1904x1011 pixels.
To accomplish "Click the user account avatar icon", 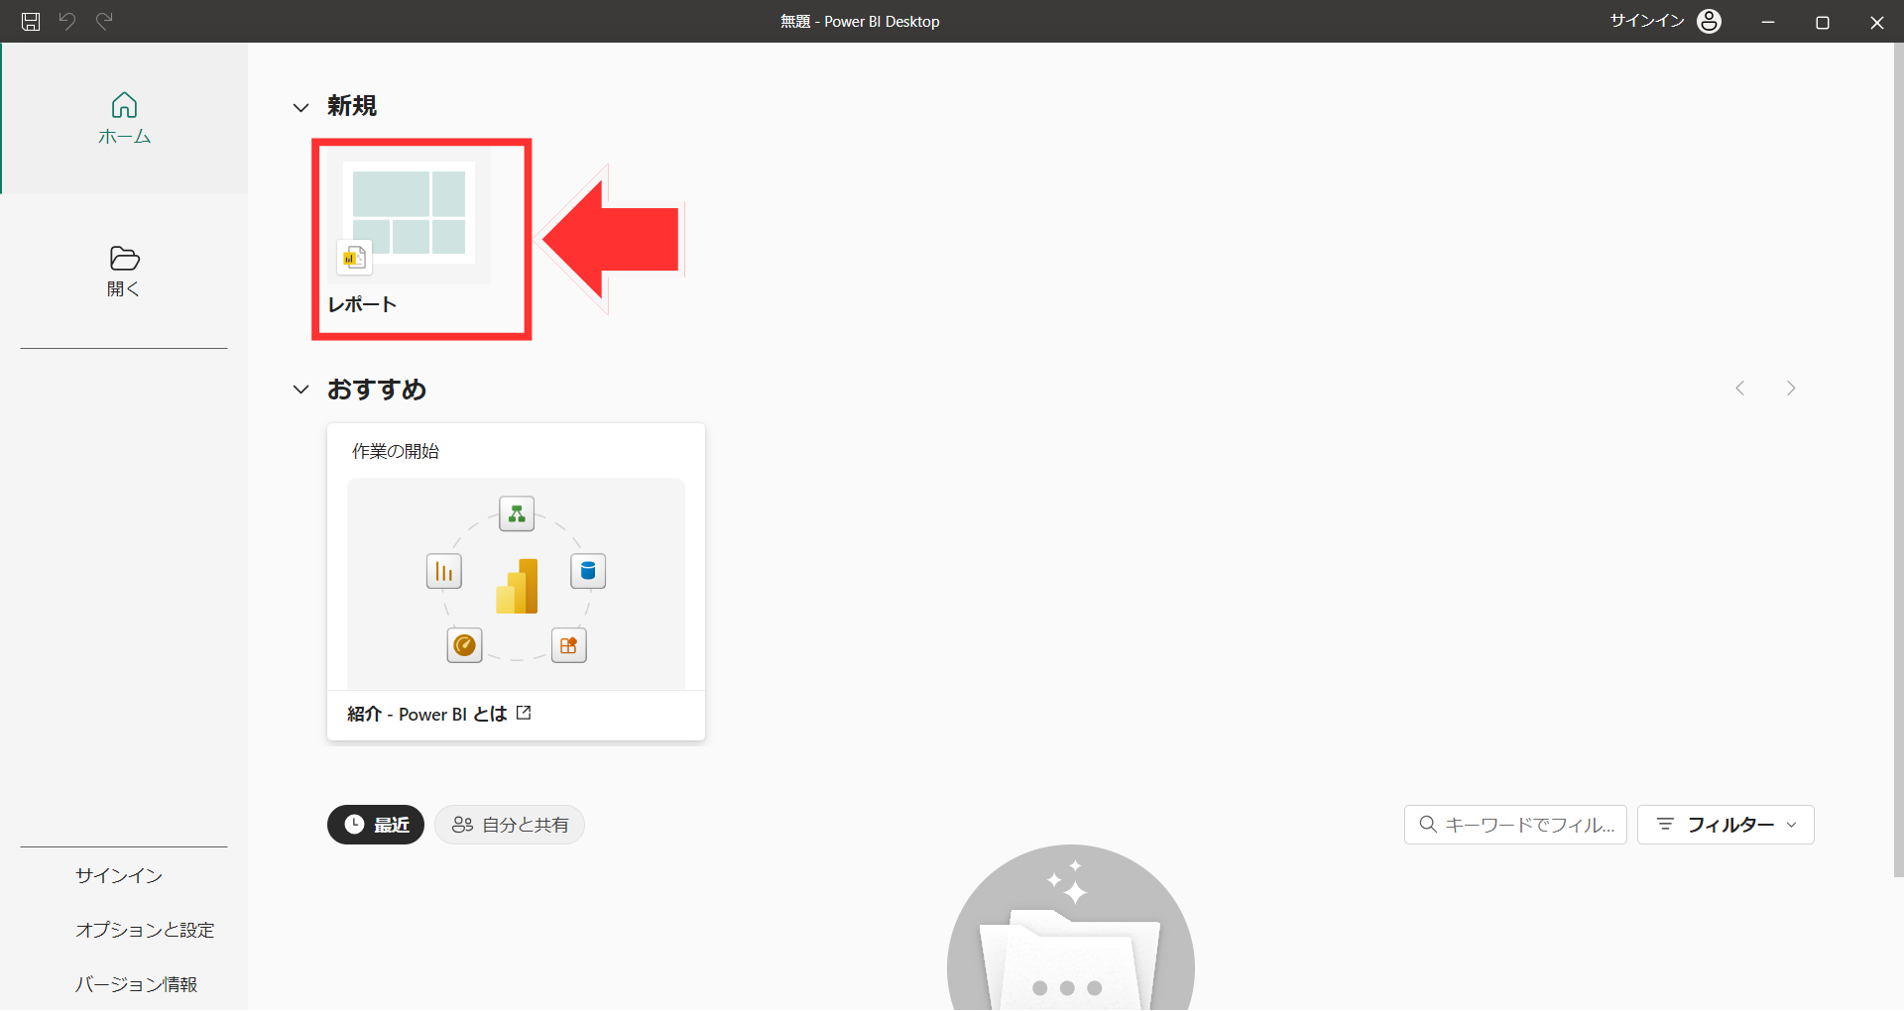I will click(x=1709, y=22).
